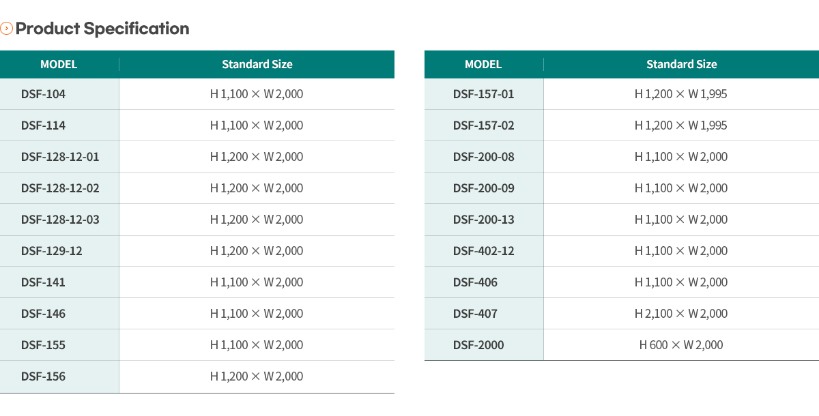Screen dimensions: 819x416
Task: Click the DSF-129-12 model cell
Action: 59,251
